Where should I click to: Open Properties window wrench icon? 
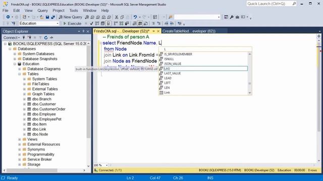tap(232, 17)
